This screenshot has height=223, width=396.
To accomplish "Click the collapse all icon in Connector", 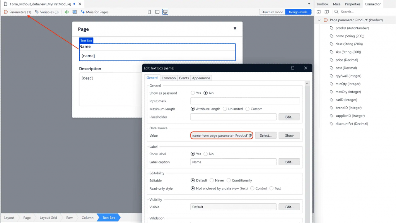I will coord(327,12).
